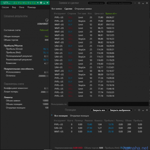Click the up-arrow icon in main title bar
Image resolution: width=150 pixels, height=150 pixels.
click(38, 3)
